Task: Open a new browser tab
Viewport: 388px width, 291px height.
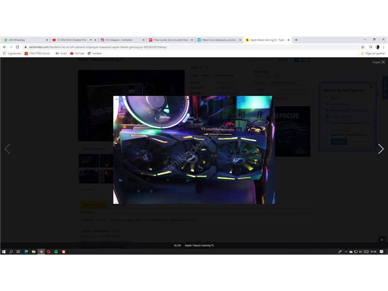Action: click(x=296, y=40)
